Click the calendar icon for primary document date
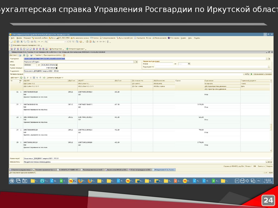Image resolution: width=278 pixels, height=208 pixels. coord(189,64)
